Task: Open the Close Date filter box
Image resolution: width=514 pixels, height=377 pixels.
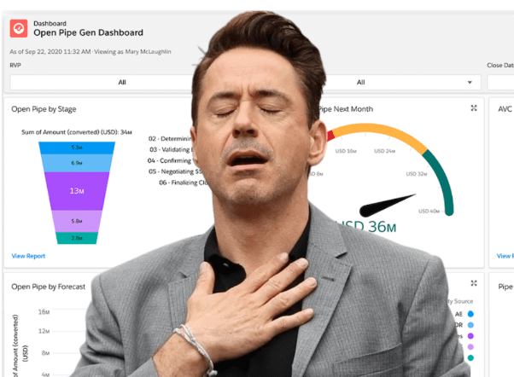Action: (500, 82)
